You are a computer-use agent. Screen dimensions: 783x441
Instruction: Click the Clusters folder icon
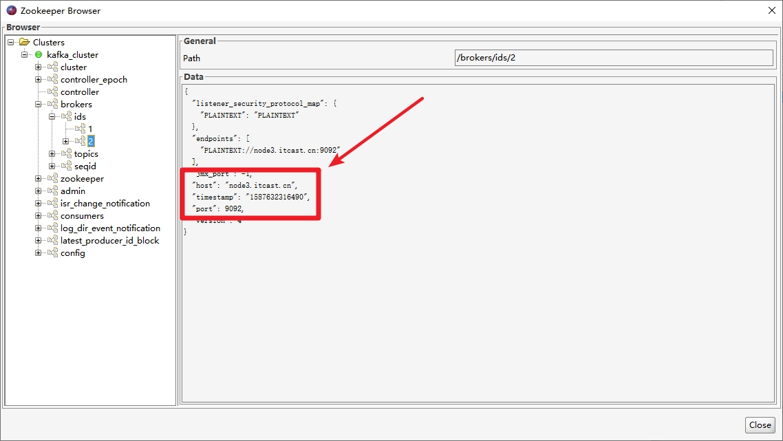pos(25,42)
